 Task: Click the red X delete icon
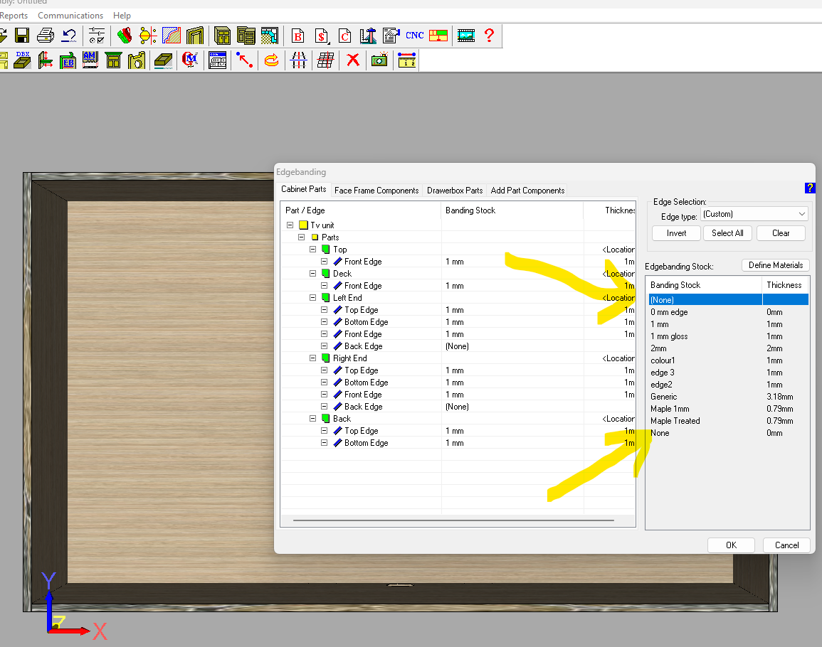point(353,60)
